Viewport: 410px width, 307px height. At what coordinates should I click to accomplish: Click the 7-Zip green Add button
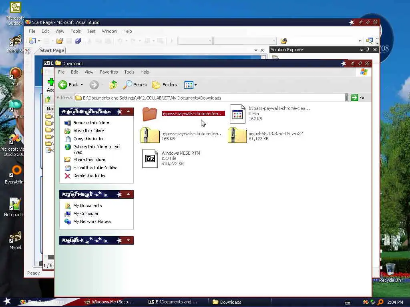[x=50, y=82]
